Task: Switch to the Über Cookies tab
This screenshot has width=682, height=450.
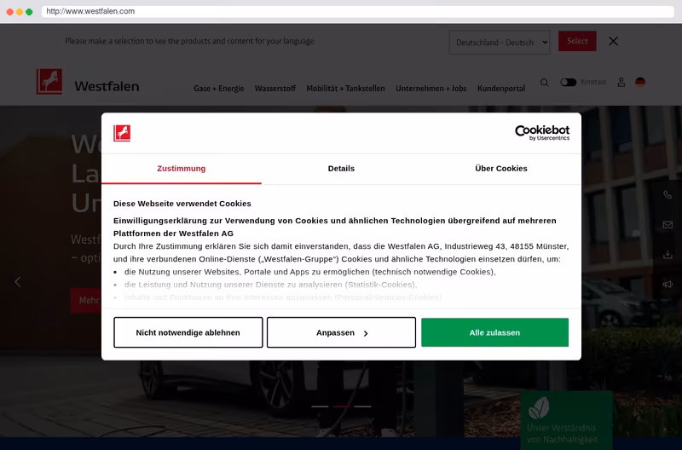Action: tap(501, 169)
